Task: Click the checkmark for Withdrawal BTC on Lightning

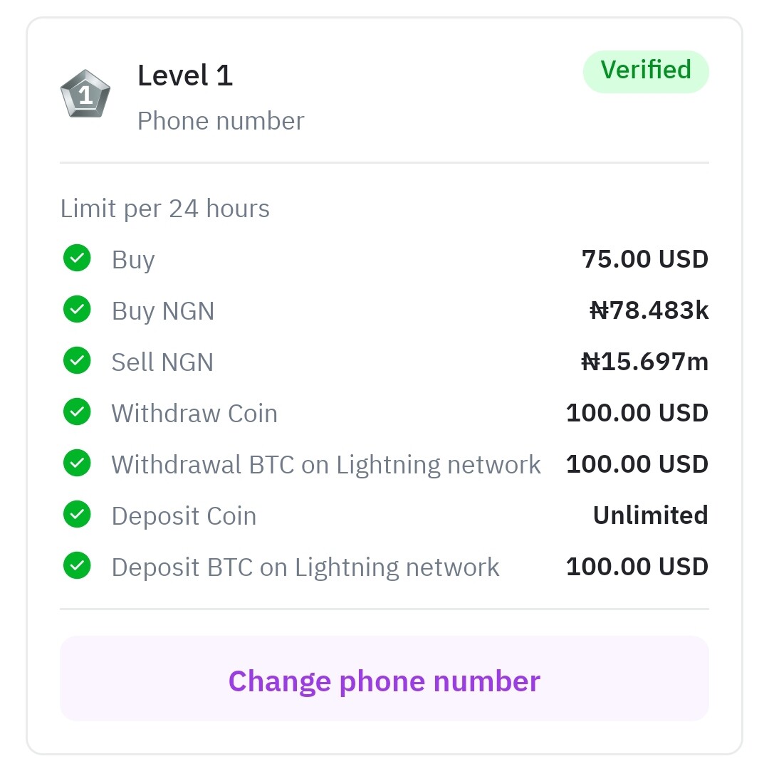Action: coord(77,463)
